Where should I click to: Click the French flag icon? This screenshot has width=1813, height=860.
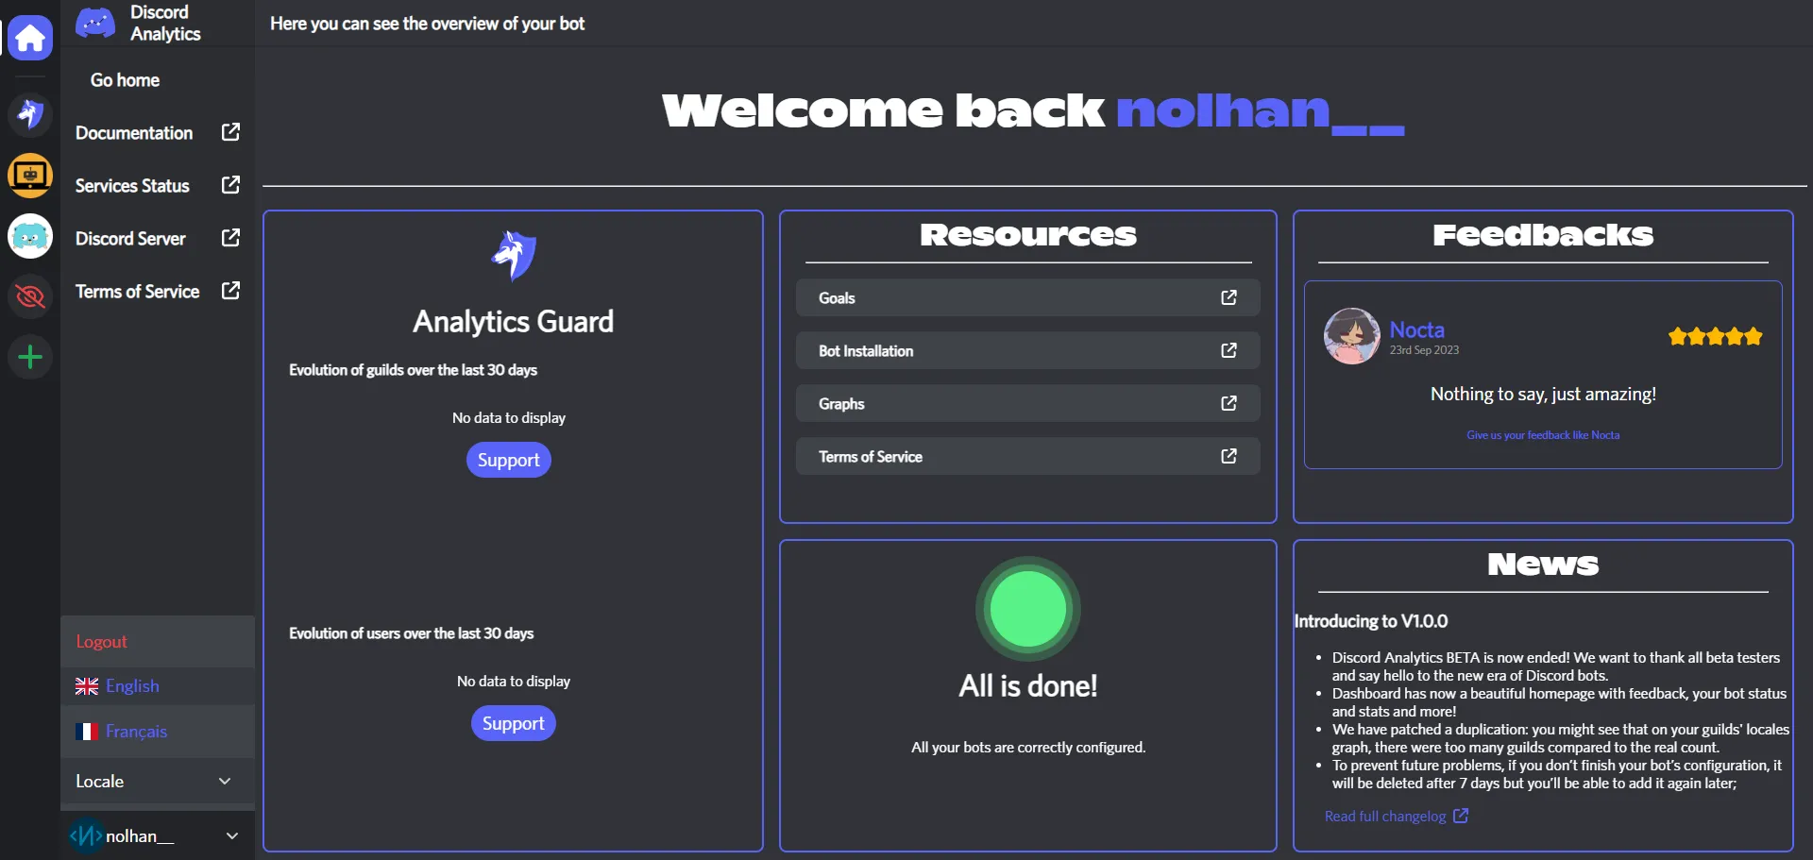click(87, 732)
